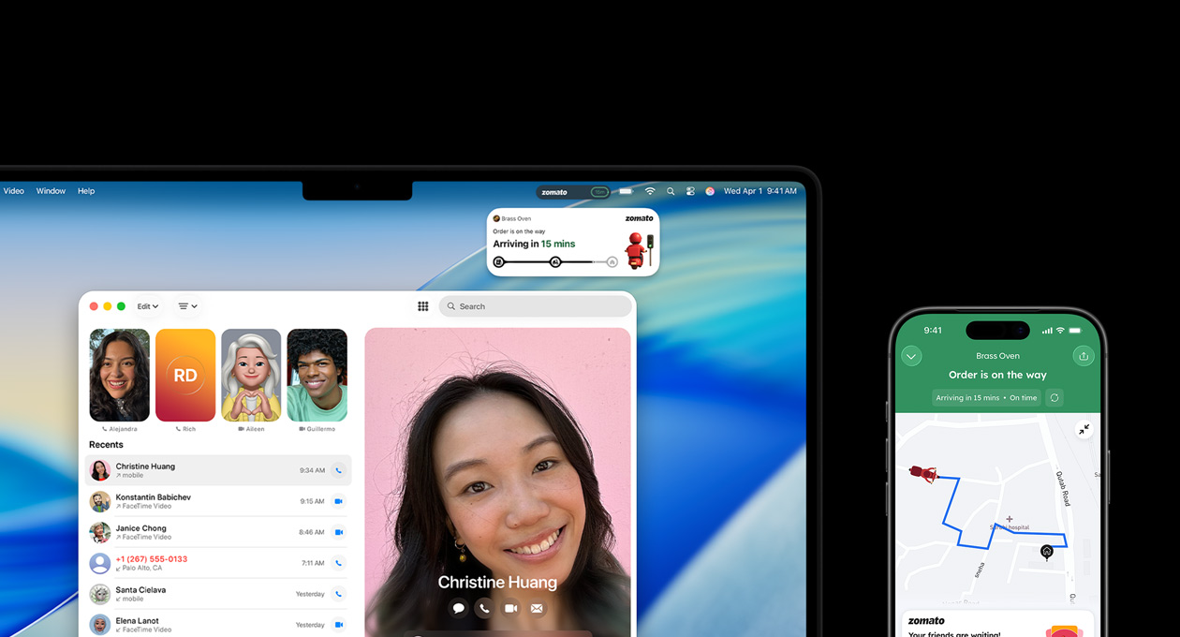
Task: Tap the camera icon below Christine Huang
Action: 509,608
